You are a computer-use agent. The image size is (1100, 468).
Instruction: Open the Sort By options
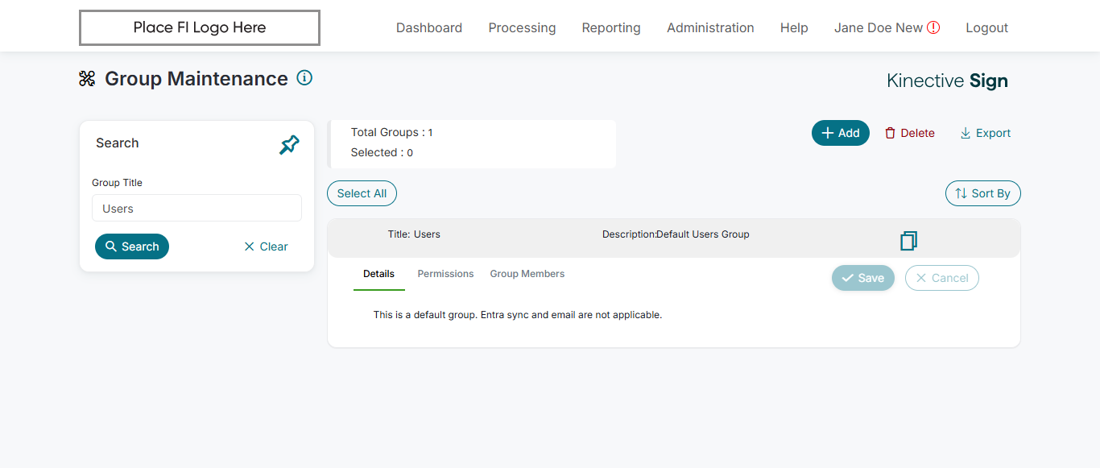[x=982, y=193]
